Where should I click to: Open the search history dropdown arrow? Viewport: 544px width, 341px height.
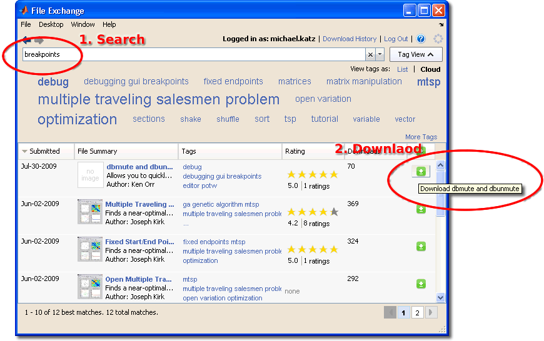[380, 55]
